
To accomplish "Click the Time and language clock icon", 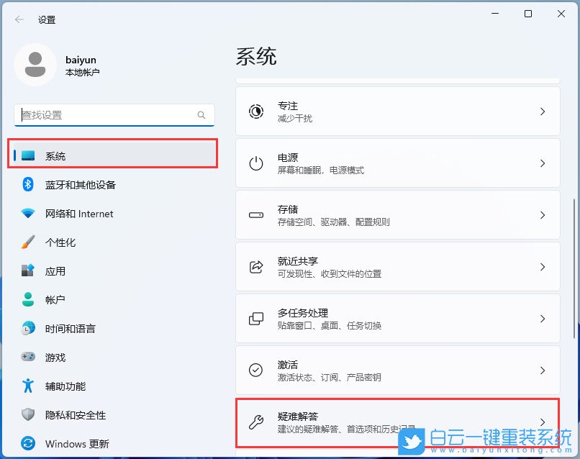I will pyautogui.click(x=27, y=328).
